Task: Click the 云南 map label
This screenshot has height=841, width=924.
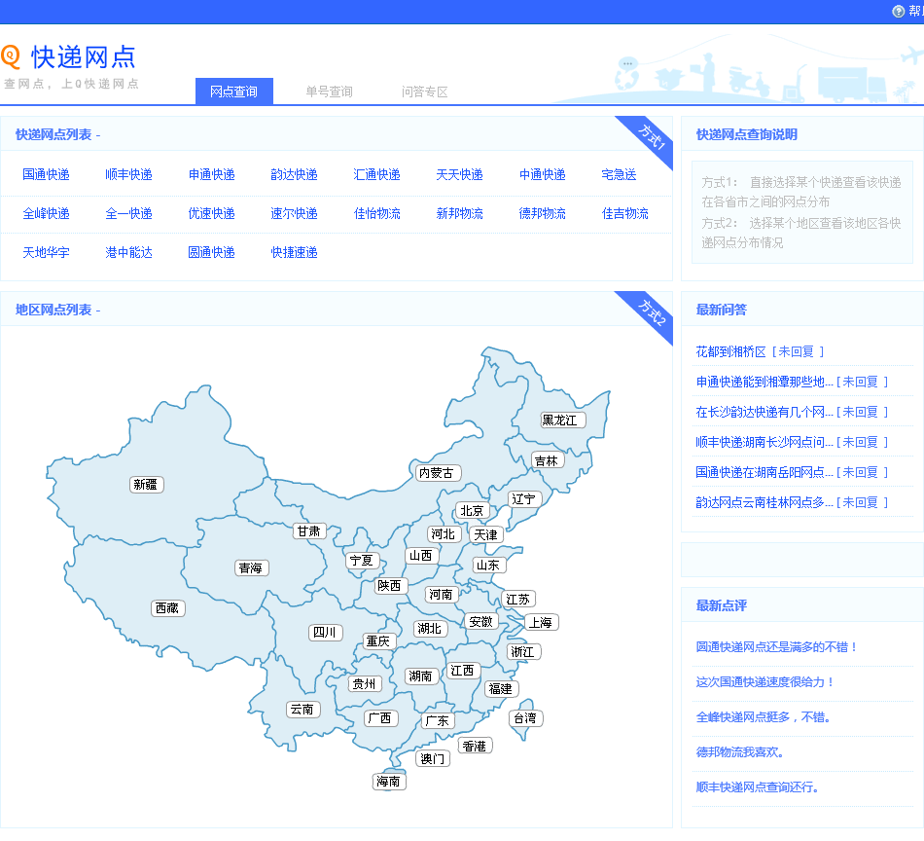Action: 302,709
